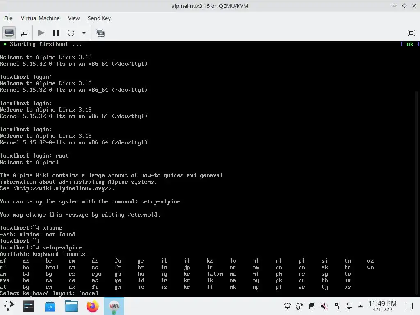Click the 'brai' keyboard layout text
Screen dimensions: 420x315
[52, 267]
